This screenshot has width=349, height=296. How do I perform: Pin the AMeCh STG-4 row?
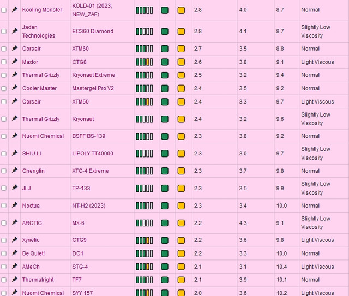point(15,266)
